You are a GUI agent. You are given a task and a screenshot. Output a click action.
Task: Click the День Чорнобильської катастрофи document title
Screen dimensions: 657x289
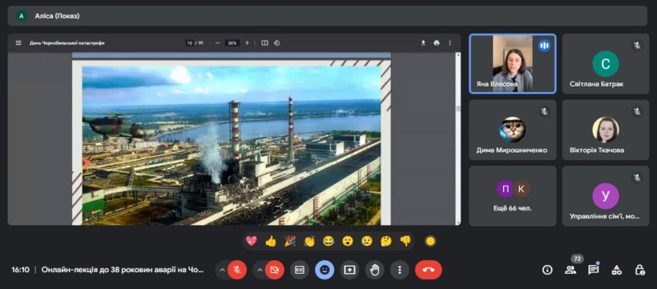click(x=67, y=42)
